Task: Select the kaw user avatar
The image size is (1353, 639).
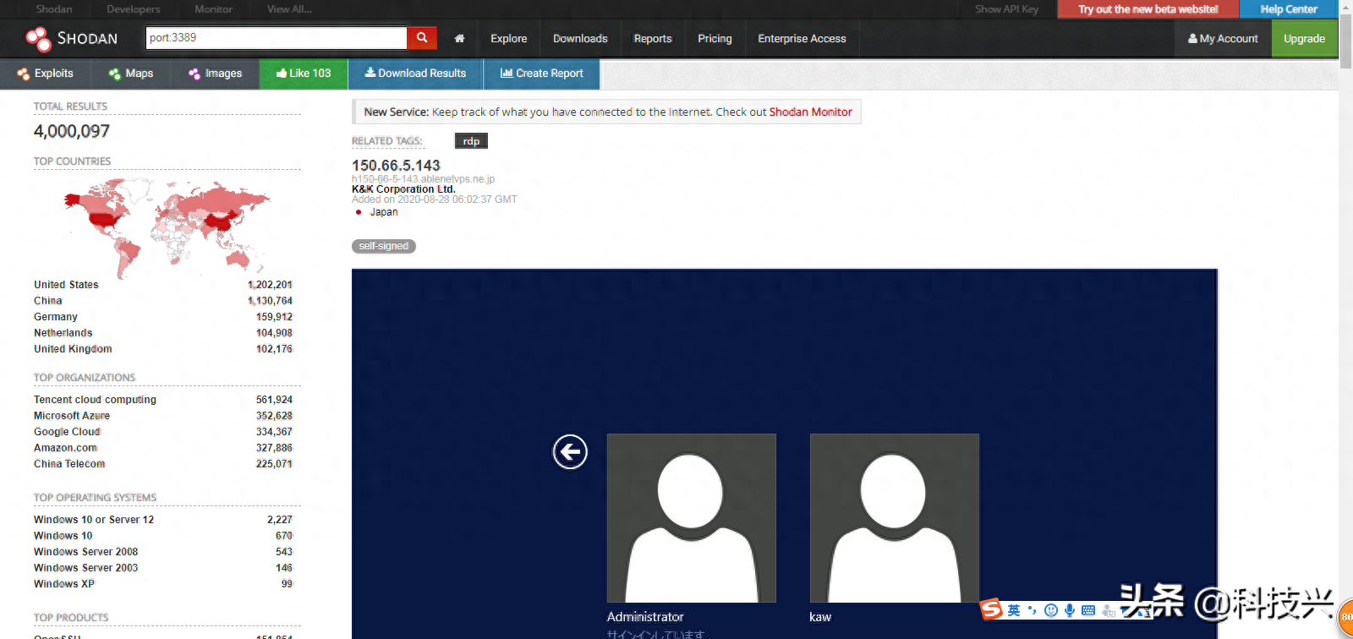Action: click(894, 517)
